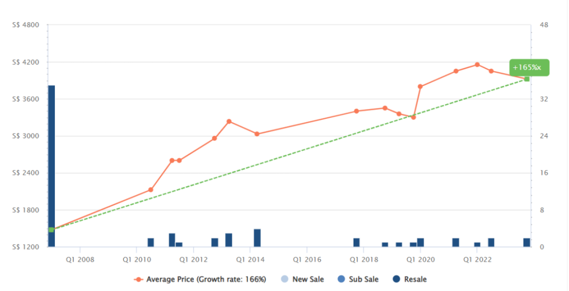Click the resale bar near Q1 2014
Screen dimensions: 569x291
[257, 238]
